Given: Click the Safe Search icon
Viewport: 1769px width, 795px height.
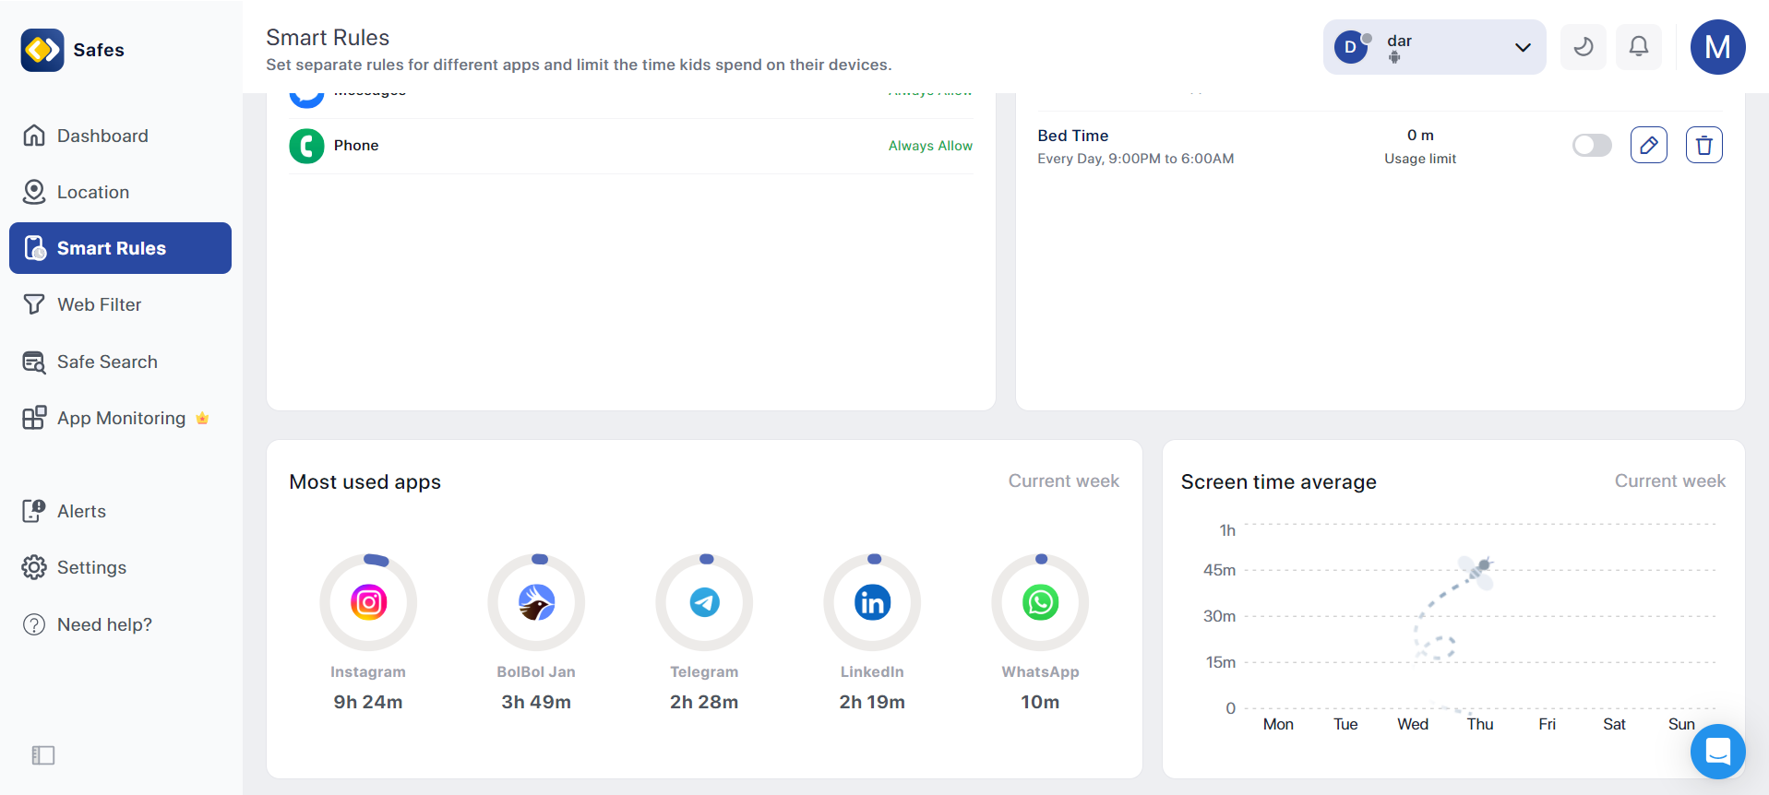Looking at the screenshot, I should point(34,362).
